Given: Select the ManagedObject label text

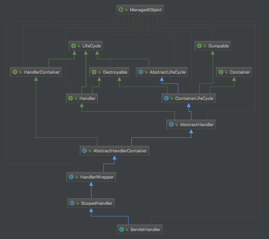Looking at the screenshot, I should [145, 10].
